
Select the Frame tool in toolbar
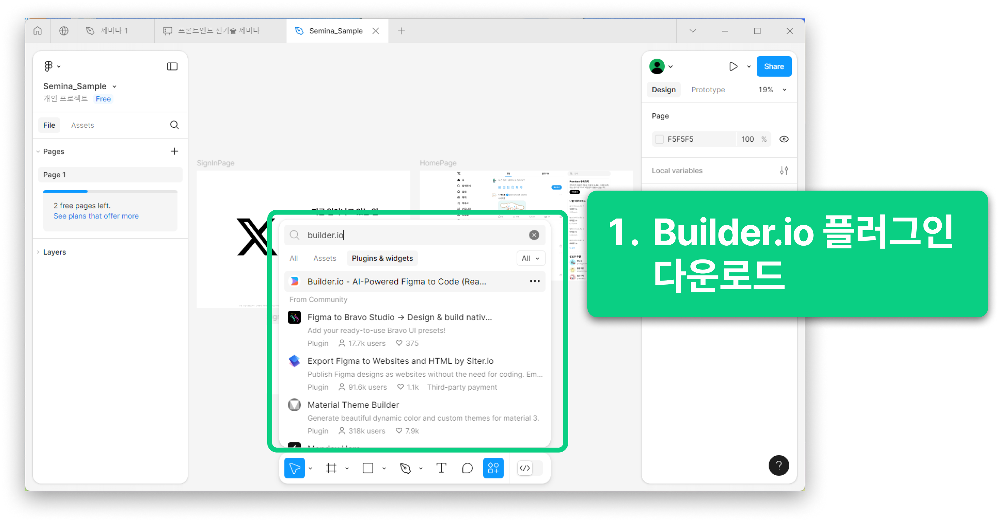(331, 468)
